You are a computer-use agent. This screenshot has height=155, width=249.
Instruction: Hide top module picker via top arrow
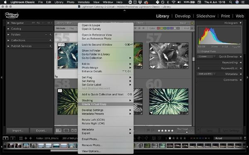[124, 10]
